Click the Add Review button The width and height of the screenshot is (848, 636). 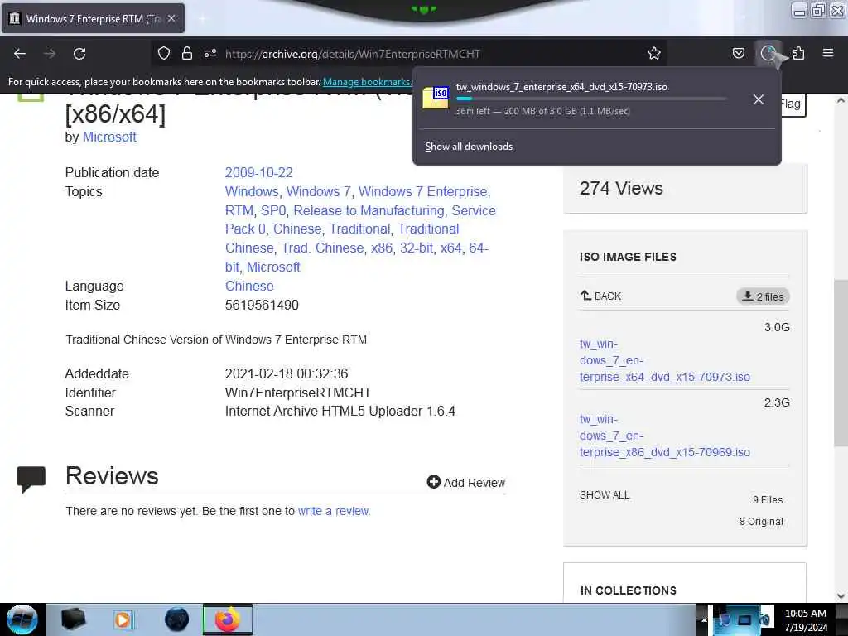[x=465, y=483]
